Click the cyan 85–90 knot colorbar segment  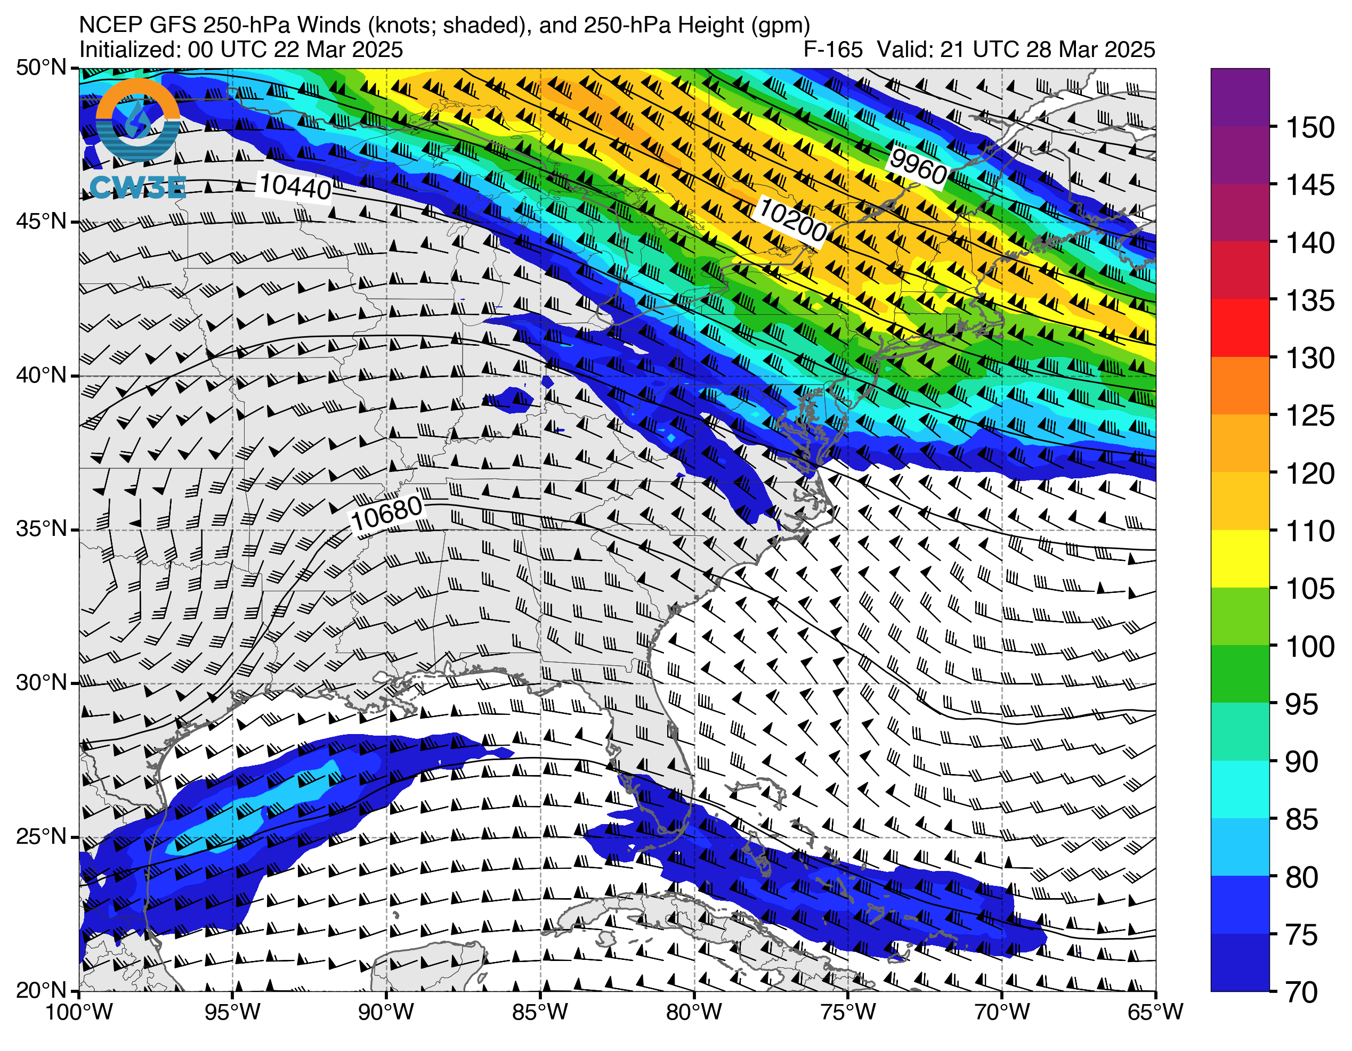click(x=1240, y=789)
